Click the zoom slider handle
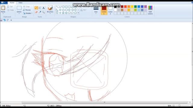The width and height of the screenshot is (193, 108). [x=179, y=106]
